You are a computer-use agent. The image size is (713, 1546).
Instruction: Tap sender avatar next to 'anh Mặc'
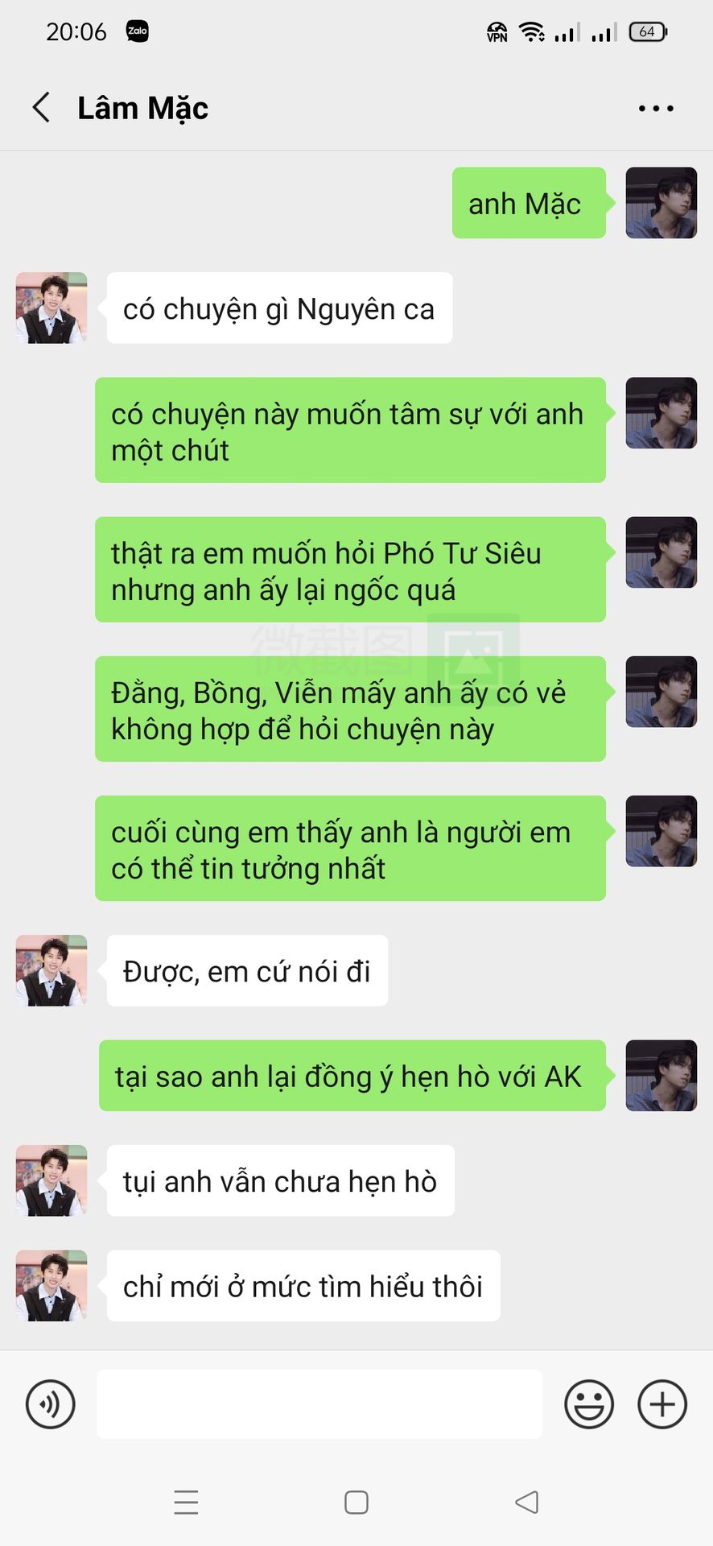click(x=661, y=203)
